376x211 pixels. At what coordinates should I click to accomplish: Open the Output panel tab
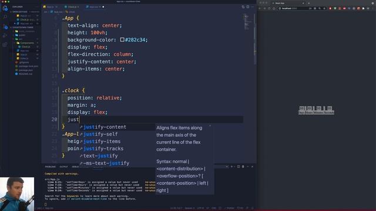tap(63, 166)
